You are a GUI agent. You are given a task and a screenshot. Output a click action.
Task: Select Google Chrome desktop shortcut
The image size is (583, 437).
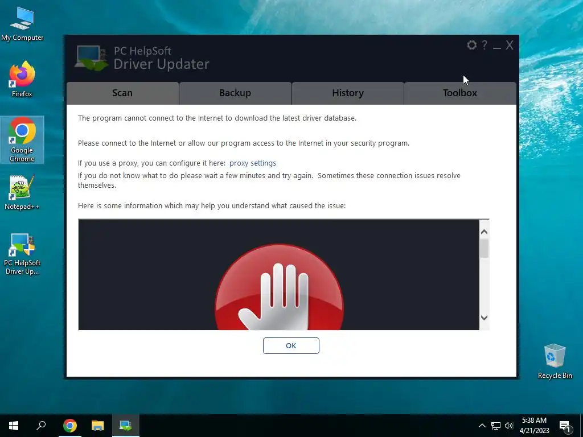(22, 139)
